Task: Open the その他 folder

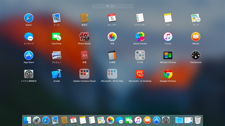Action: [140, 55]
